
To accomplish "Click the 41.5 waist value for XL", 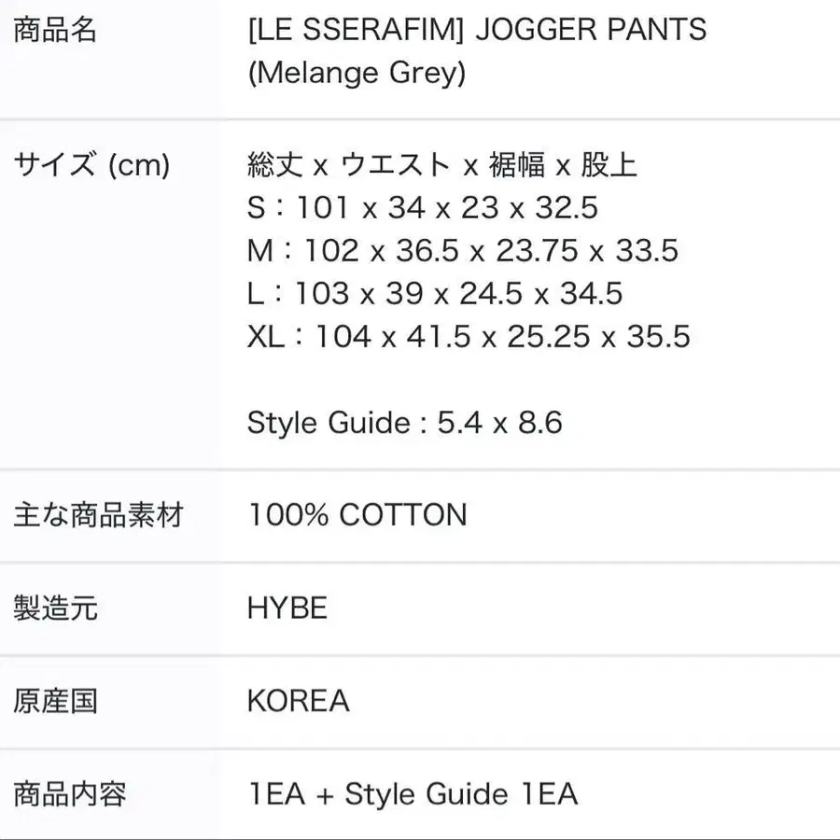I will pyautogui.click(x=439, y=337).
